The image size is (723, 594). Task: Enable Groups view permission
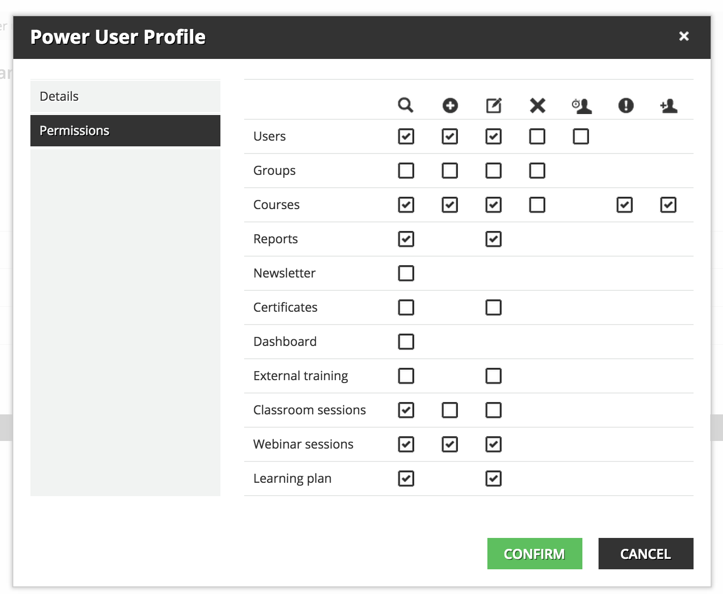pos(406,171)
